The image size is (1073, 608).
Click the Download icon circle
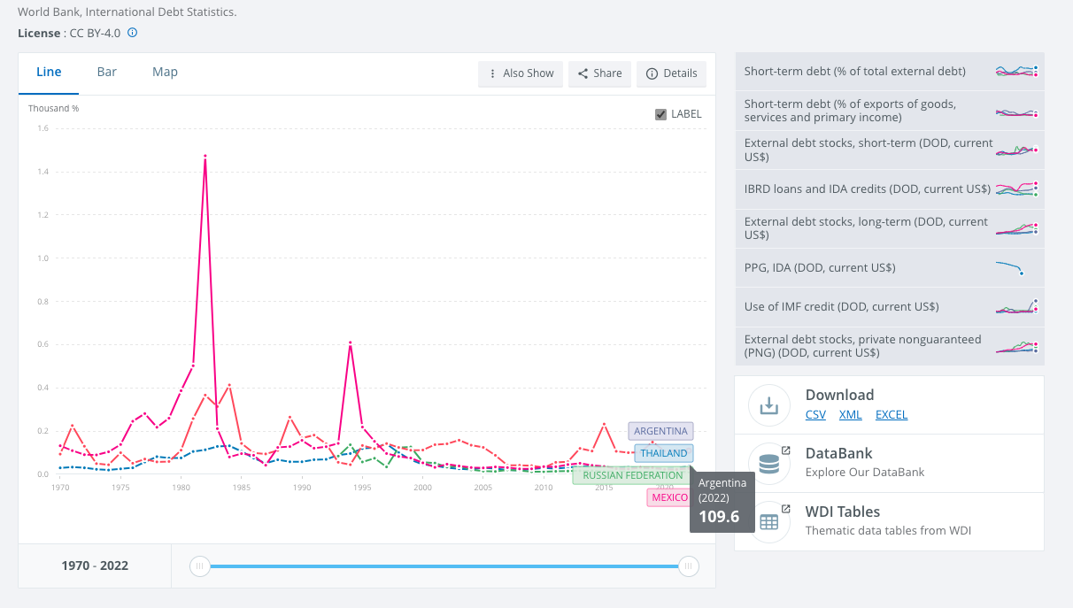768,405
